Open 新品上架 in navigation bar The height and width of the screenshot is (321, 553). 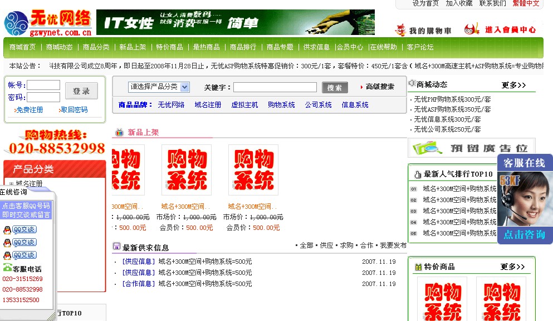point(133,47)
